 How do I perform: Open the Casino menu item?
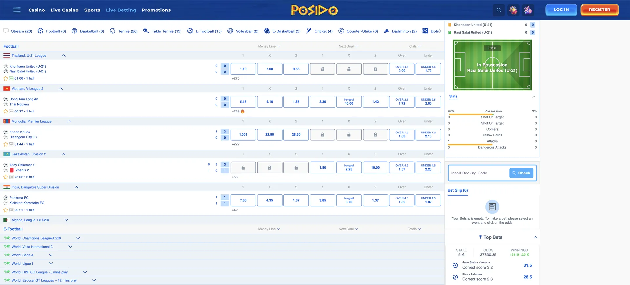pos(36,10)
